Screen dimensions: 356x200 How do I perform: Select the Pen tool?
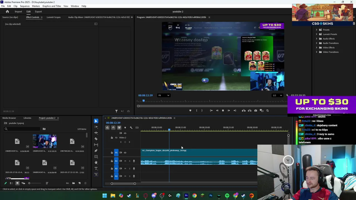pos(96,151)
